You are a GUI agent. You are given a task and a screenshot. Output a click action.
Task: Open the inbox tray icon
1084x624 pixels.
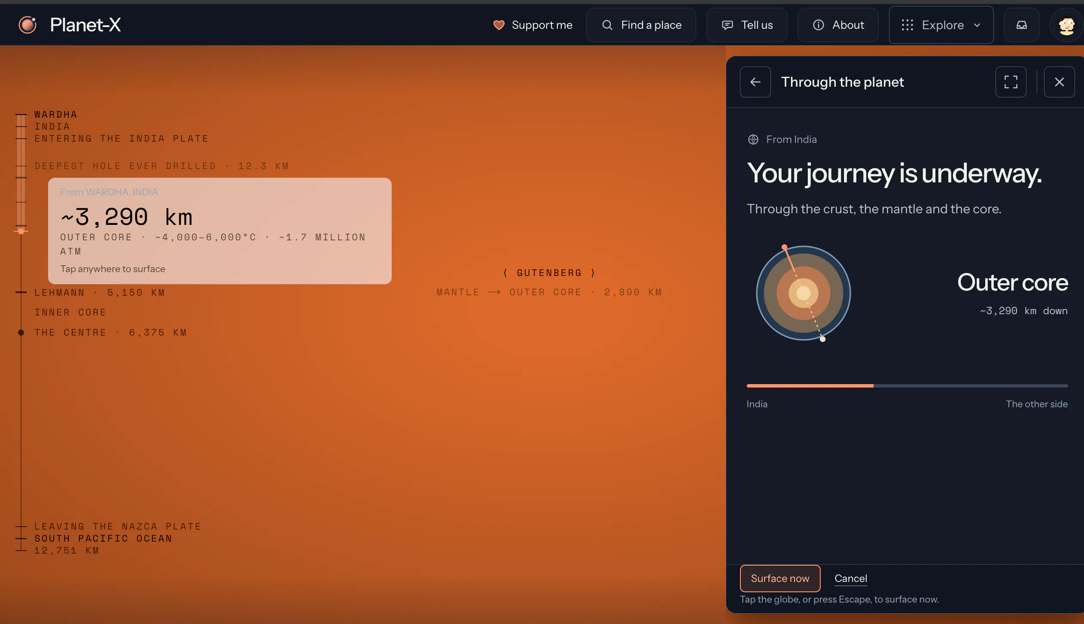pyautogui.click(x=1022, y=25)
